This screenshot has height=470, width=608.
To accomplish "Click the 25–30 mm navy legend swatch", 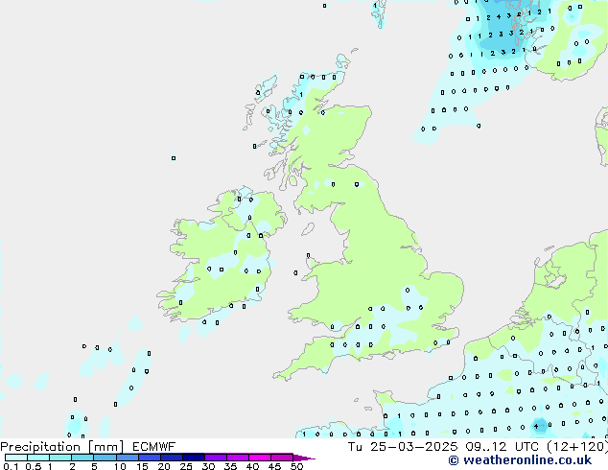I will click(x=193, y=458).
